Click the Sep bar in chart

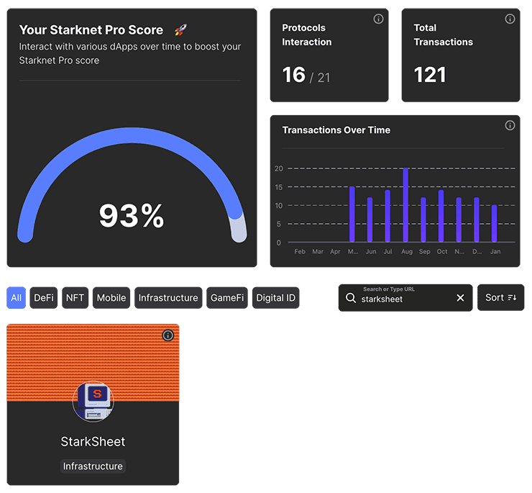point(423,220)
